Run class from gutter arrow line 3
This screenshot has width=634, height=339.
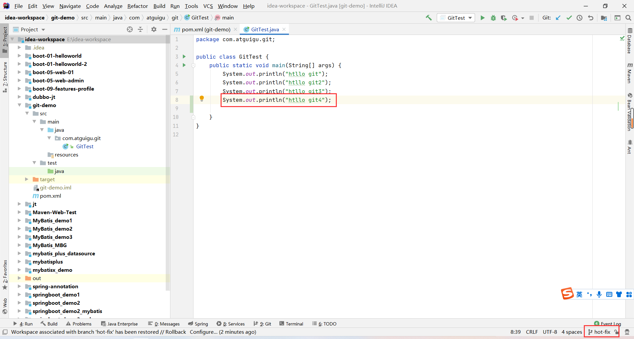pyautogui.click(x=184, y=57)
